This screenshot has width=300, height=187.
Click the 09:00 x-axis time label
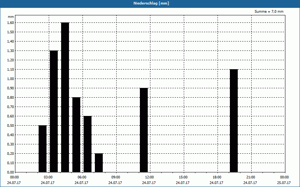[116, 177]
